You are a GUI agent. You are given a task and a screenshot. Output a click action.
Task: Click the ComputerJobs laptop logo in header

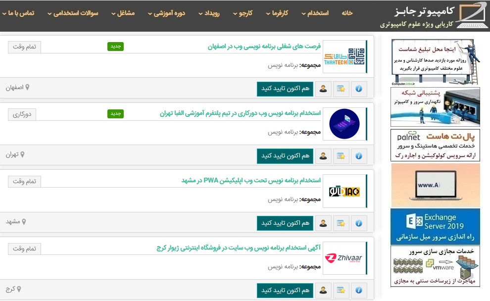472,15
